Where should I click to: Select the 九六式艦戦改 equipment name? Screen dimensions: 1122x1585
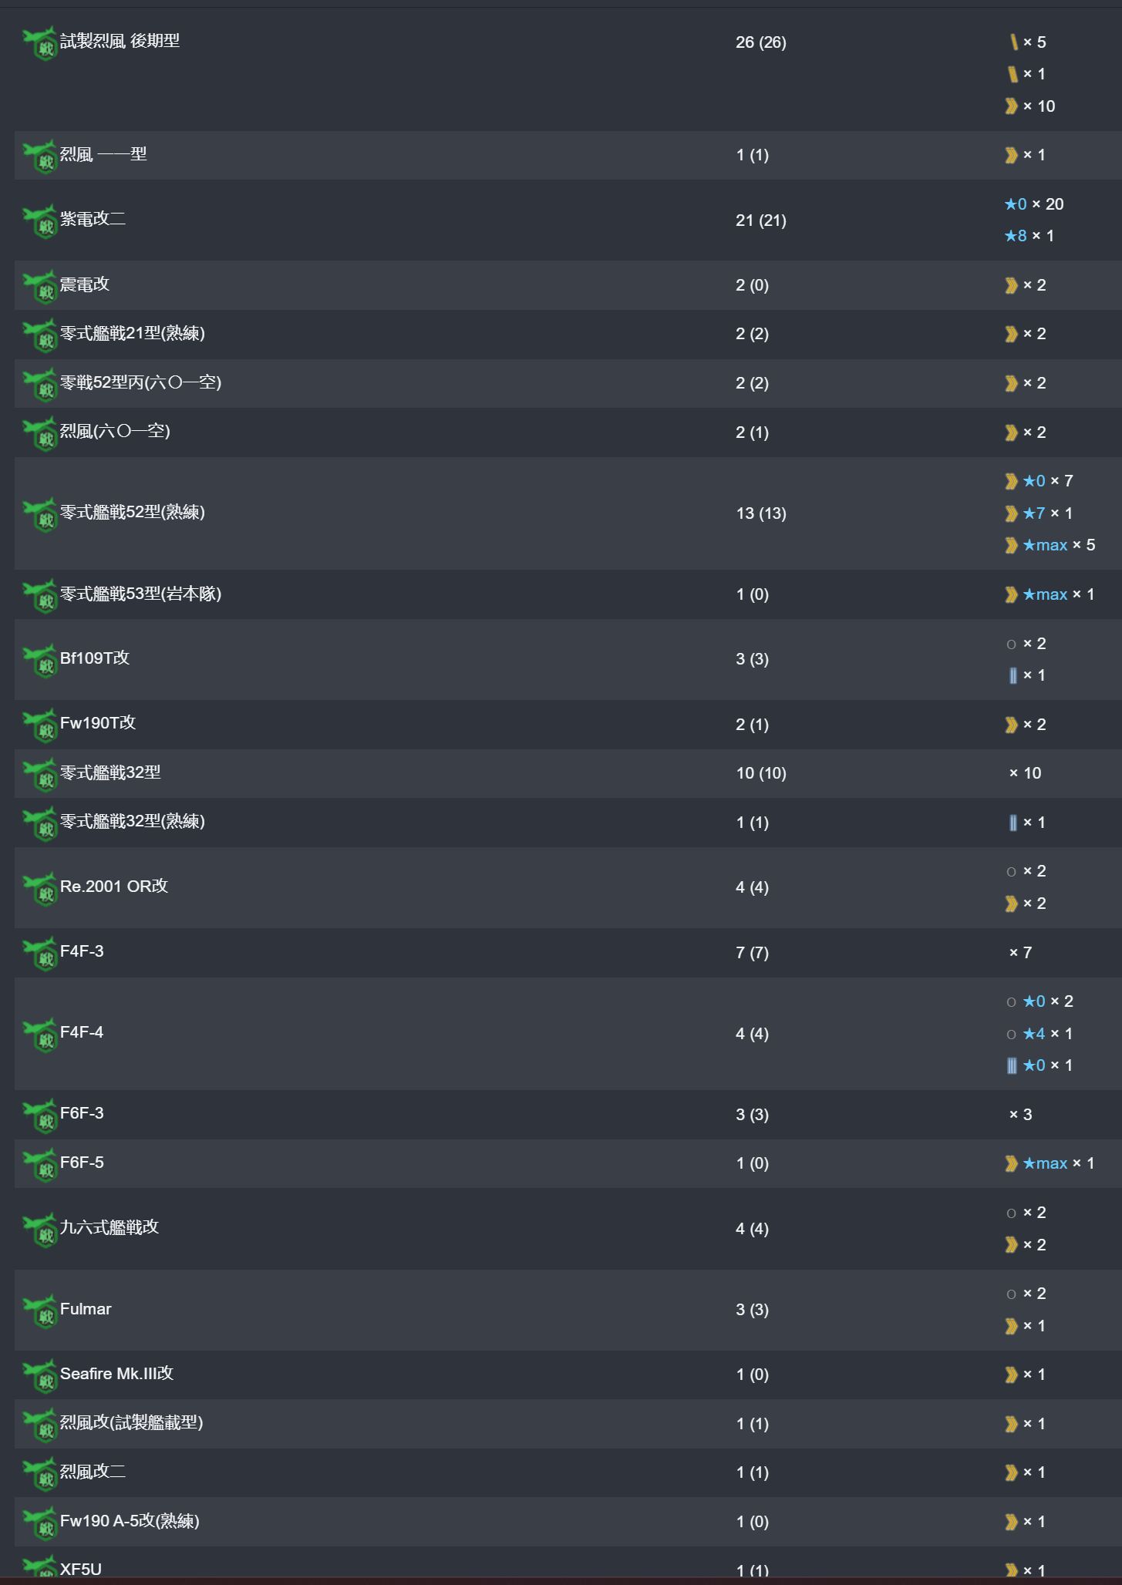click(x=110, y=1227)
